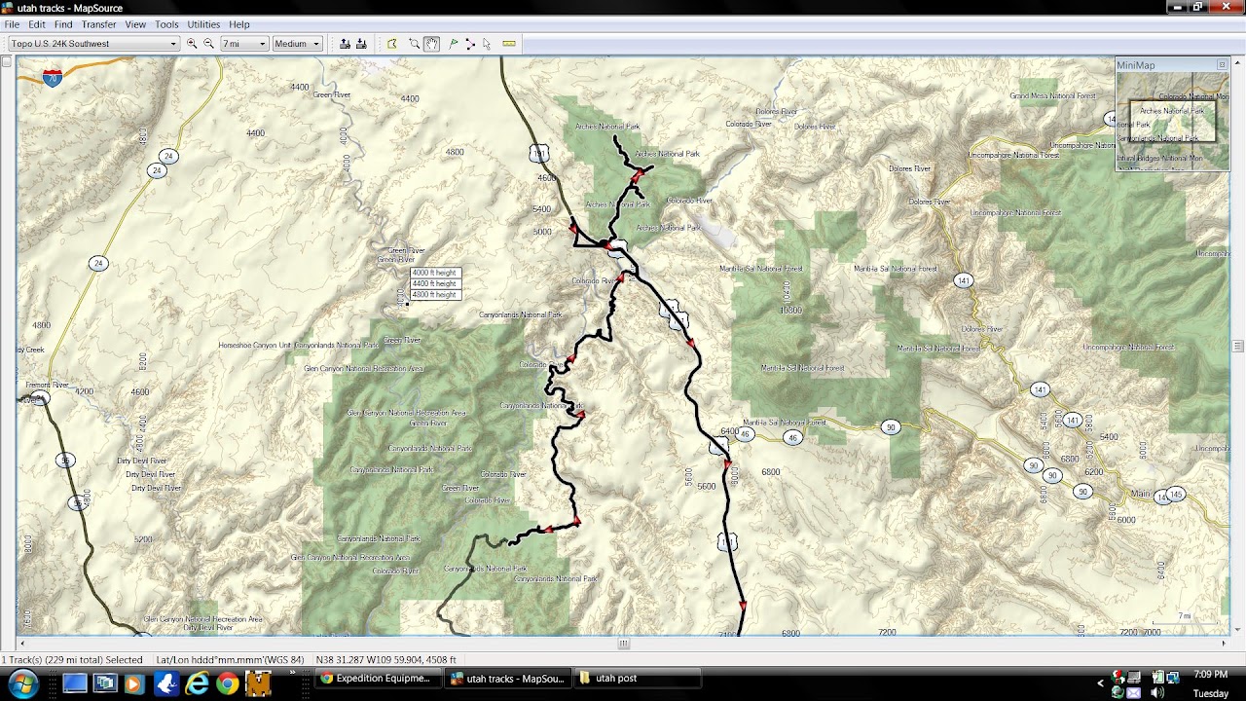Select the Route tool icon
The height and width of the screenshot is (701, 1246).
click(x=470, y=44)
